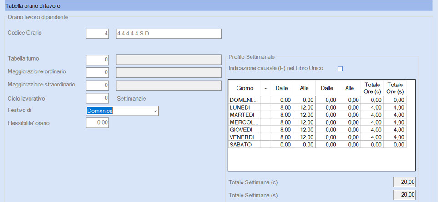The height and width of the screenshot is (202, 439).
Task: Click LUNEDI Totale Ore (c) cell 4,00
Action: coord(372,107)
